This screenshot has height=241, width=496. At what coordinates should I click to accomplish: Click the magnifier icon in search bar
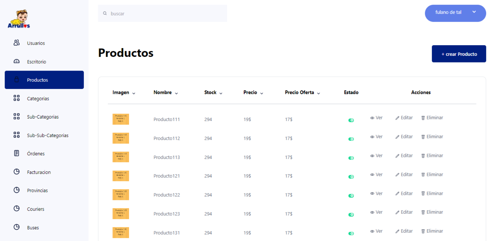pos(105,13)
